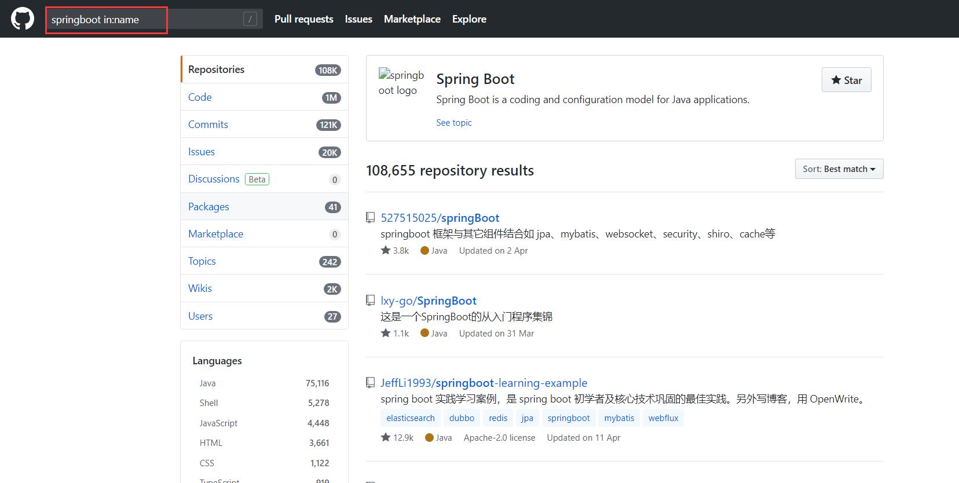Click the GitHub Octocat logo
Viewport: 959px width, 483px height.
point(23,19)
